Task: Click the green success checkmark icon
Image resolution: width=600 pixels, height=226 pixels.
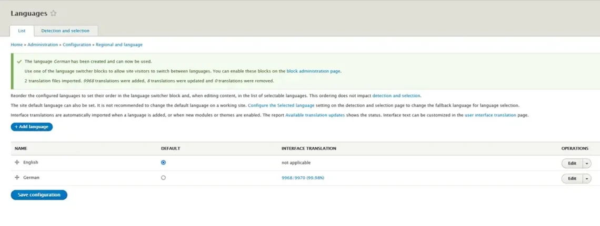Action: tap(19, 61)
